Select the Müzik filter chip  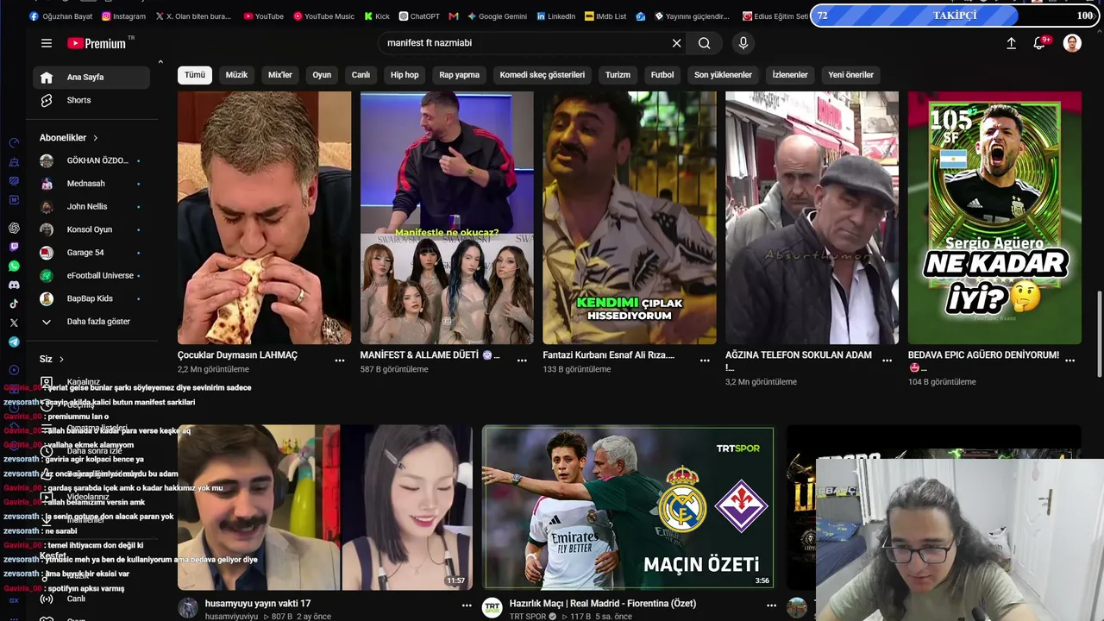pos(236,75)
